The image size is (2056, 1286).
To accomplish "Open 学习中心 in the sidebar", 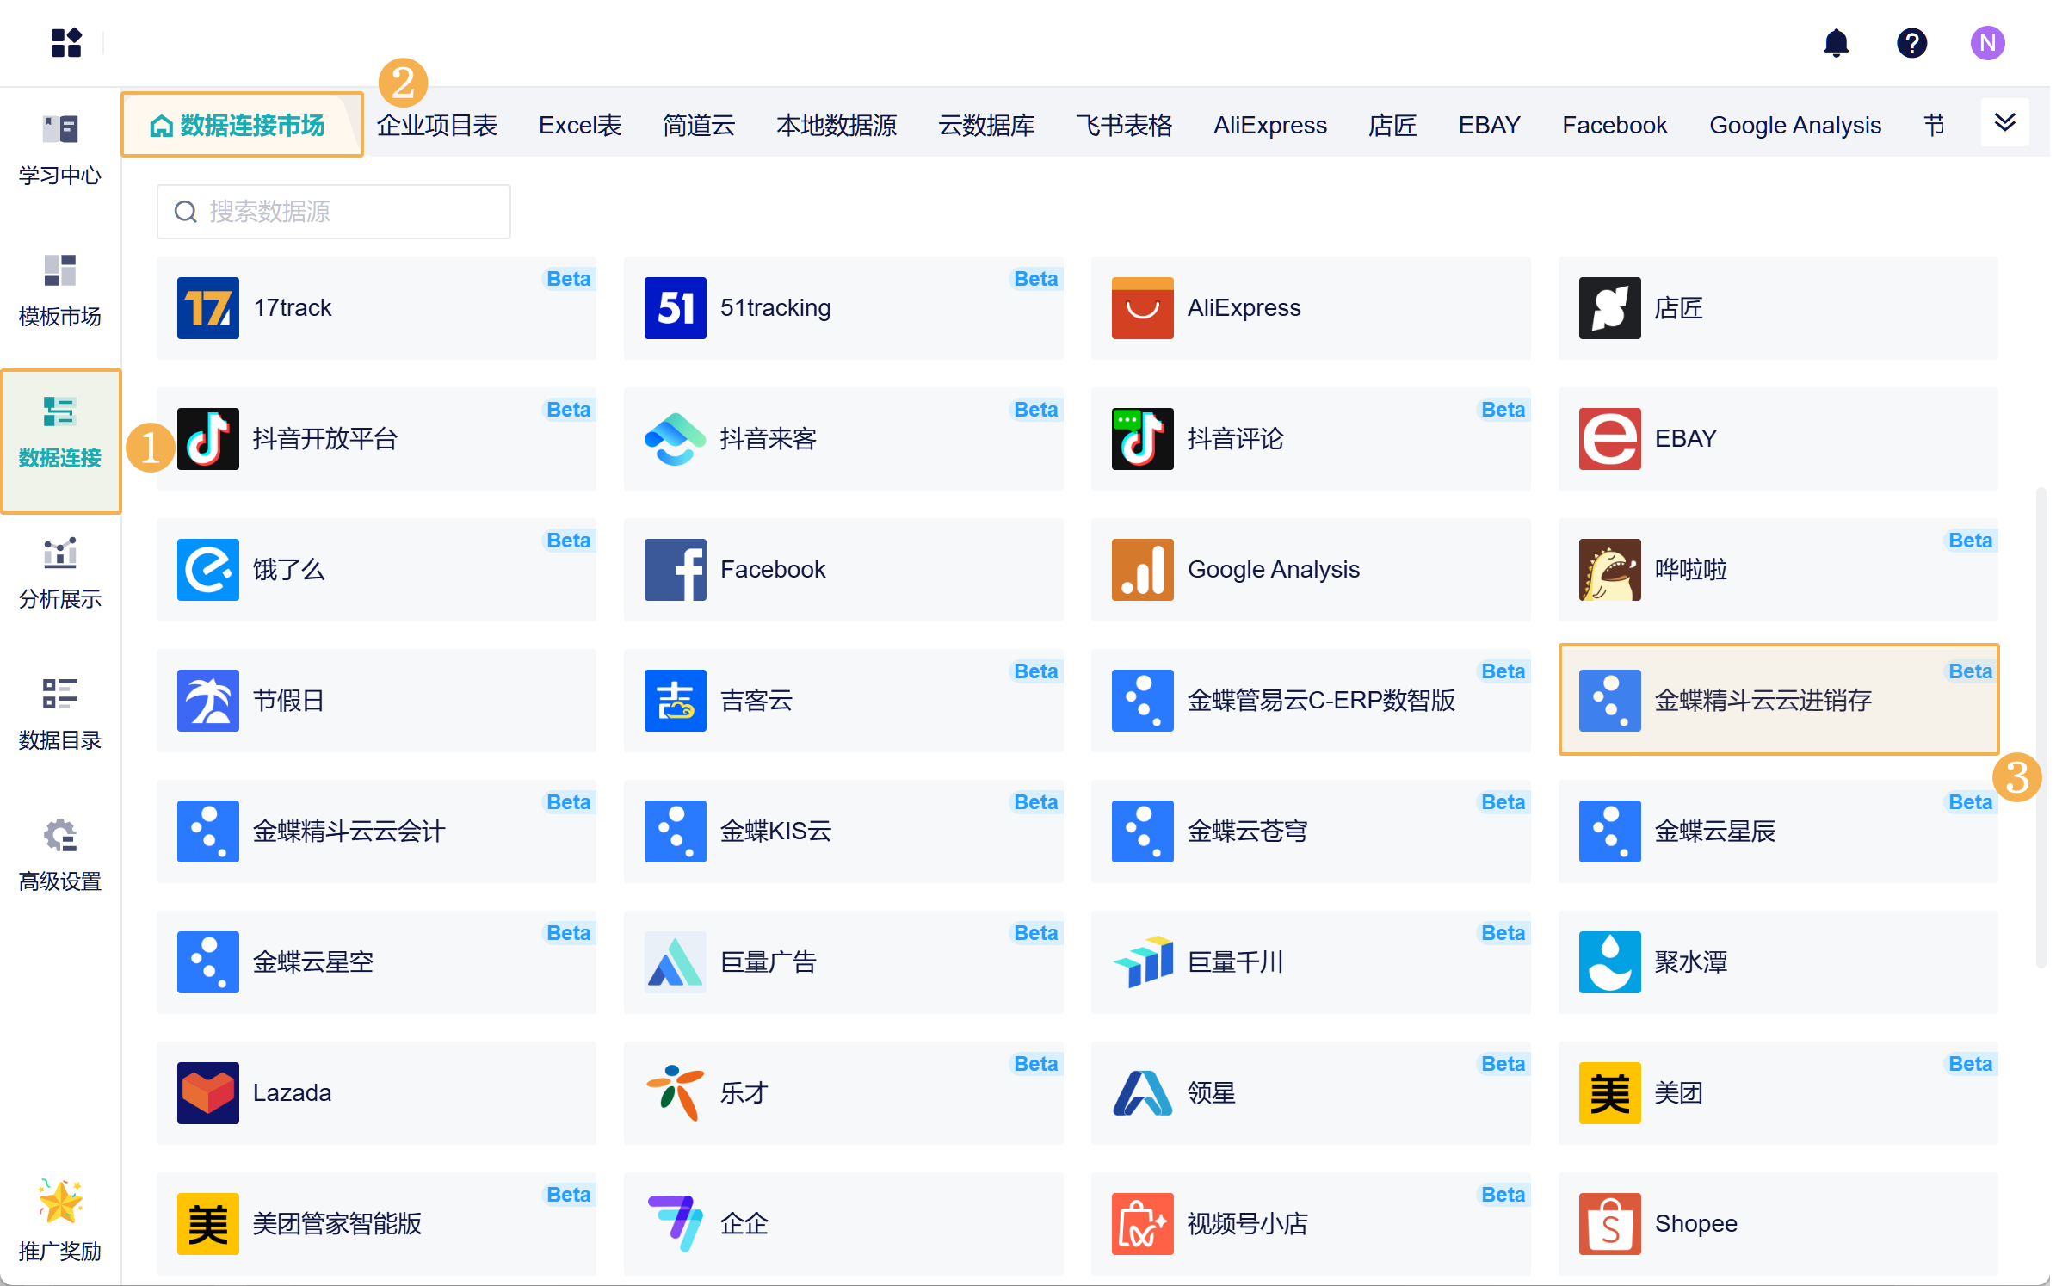I will tap(60, 150).
